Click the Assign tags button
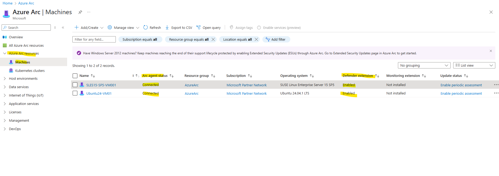 coord(241,28)
